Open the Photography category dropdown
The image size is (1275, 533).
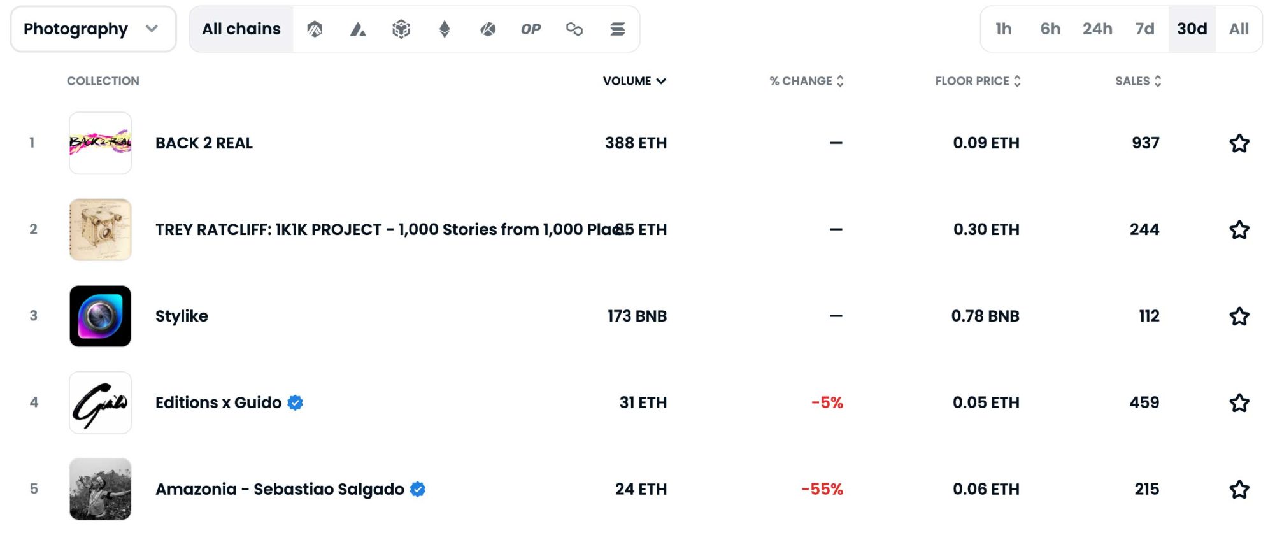93,29
